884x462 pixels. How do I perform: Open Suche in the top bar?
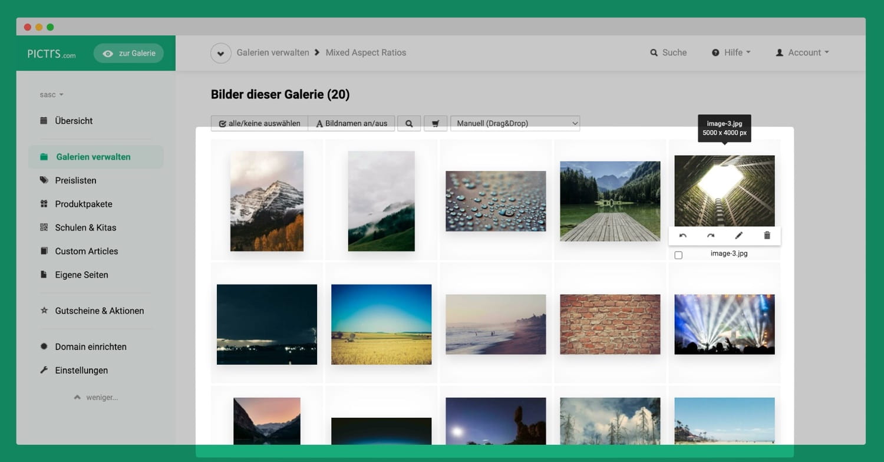668,53
